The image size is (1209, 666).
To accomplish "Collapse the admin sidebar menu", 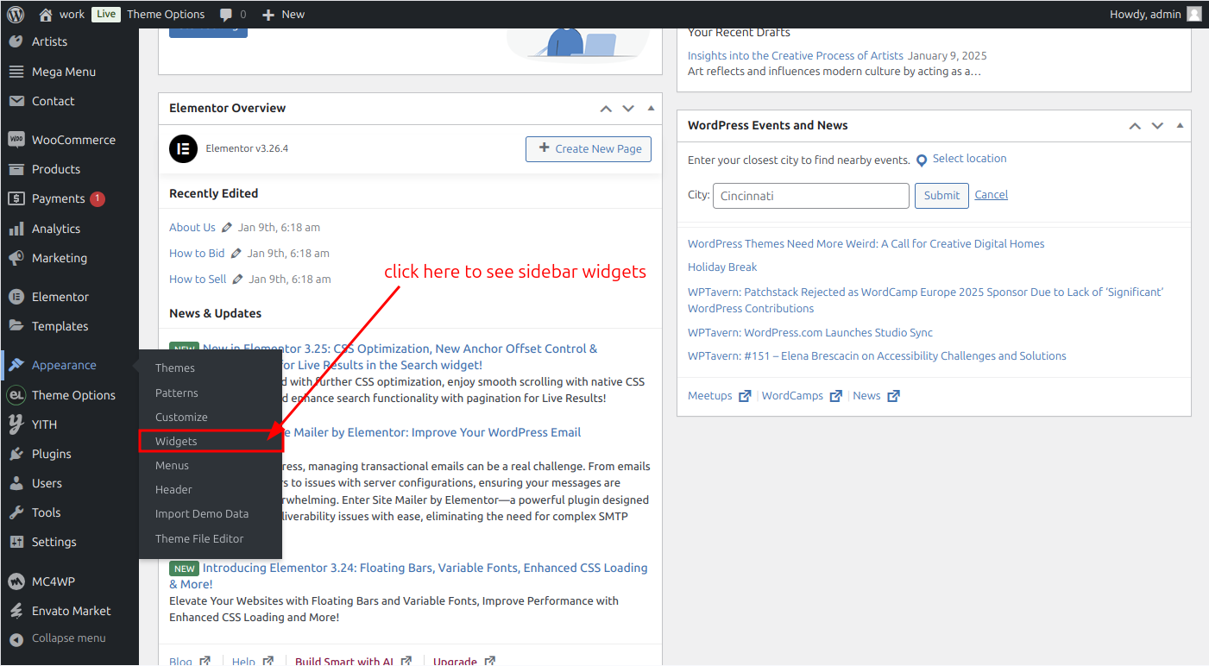I will click(x=69, y=638).
